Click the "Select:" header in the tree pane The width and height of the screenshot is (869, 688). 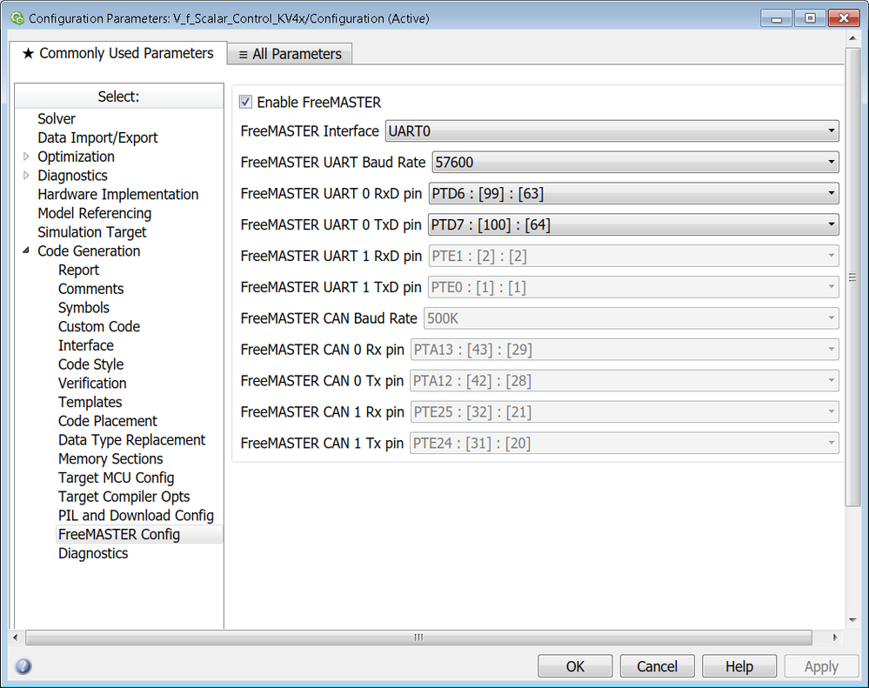point(118,97)
